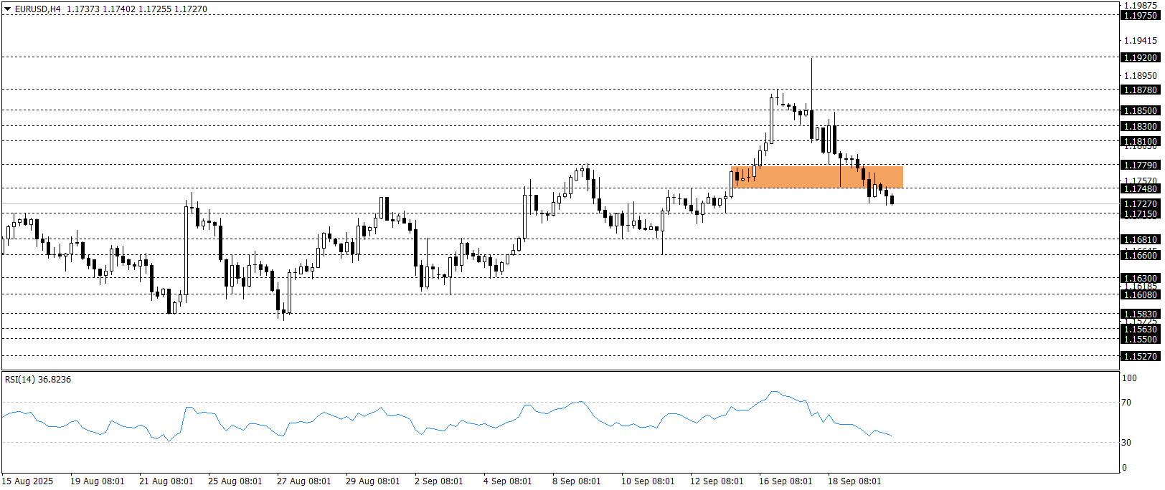Click the current price 1.17270 label

click(1140, 203)
